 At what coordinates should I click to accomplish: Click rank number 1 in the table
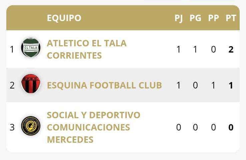[x=12, y=50]
